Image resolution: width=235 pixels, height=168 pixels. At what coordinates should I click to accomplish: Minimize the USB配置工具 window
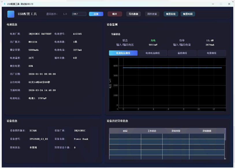(x=213, y=4)
